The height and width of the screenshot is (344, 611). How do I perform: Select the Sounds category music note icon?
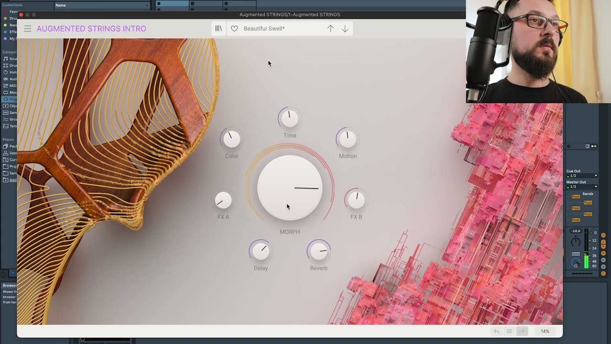pos(5,59)
